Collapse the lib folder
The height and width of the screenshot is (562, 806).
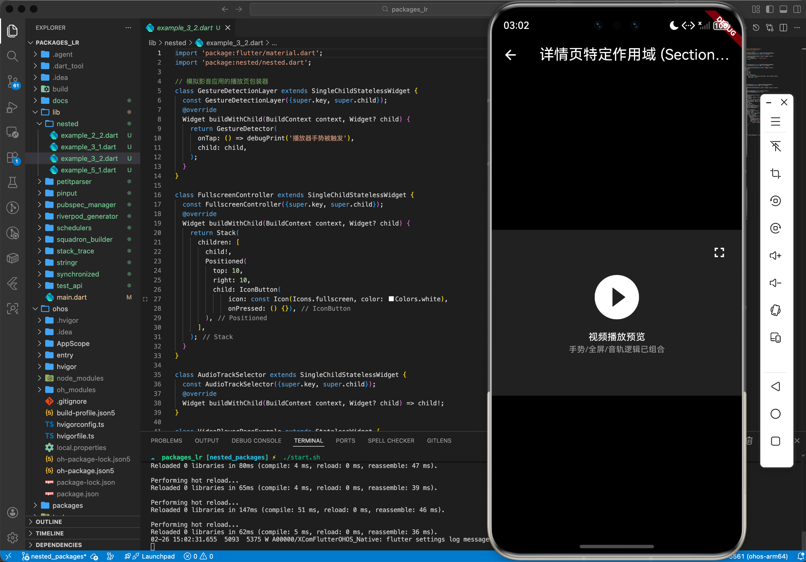pos(83,112)
